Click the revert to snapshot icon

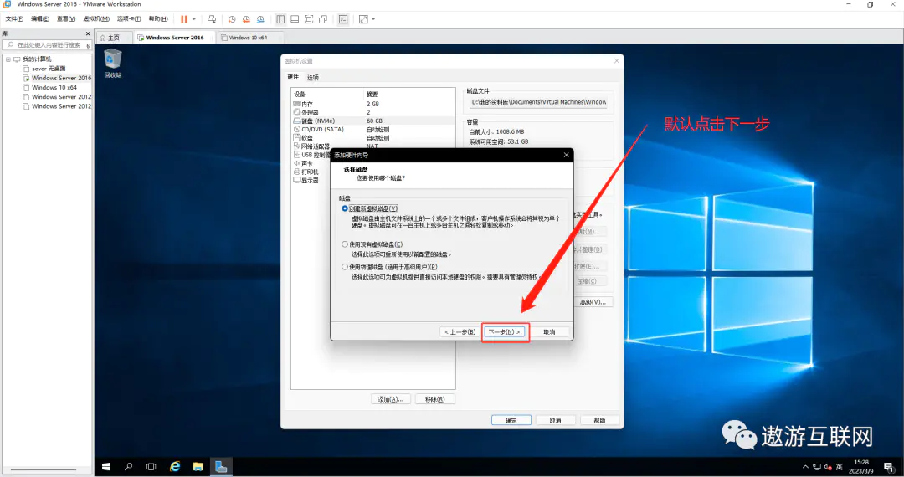246,19
